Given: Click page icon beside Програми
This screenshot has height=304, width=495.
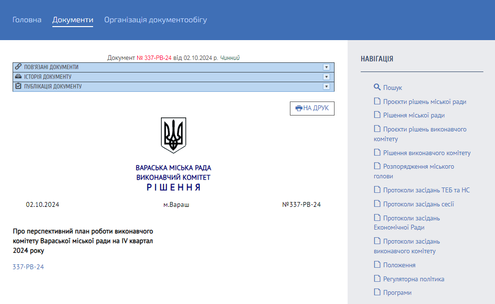Looking at the screenshot, I should [x=377, y=292].
